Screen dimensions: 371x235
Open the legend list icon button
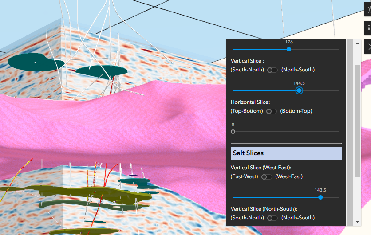tap(367, 28)
